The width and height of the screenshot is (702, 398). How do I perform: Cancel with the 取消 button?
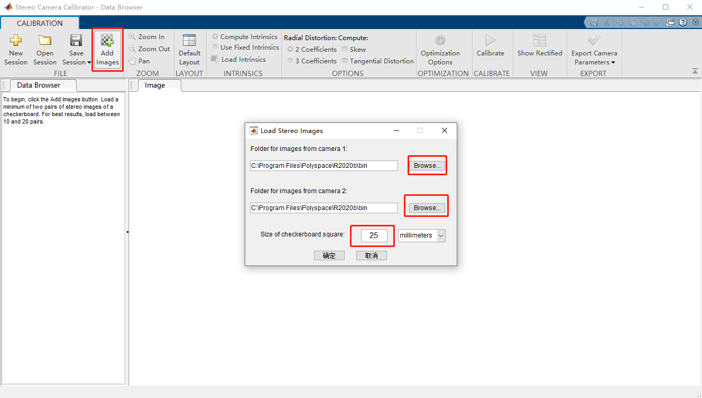click(x=372, y=255)
